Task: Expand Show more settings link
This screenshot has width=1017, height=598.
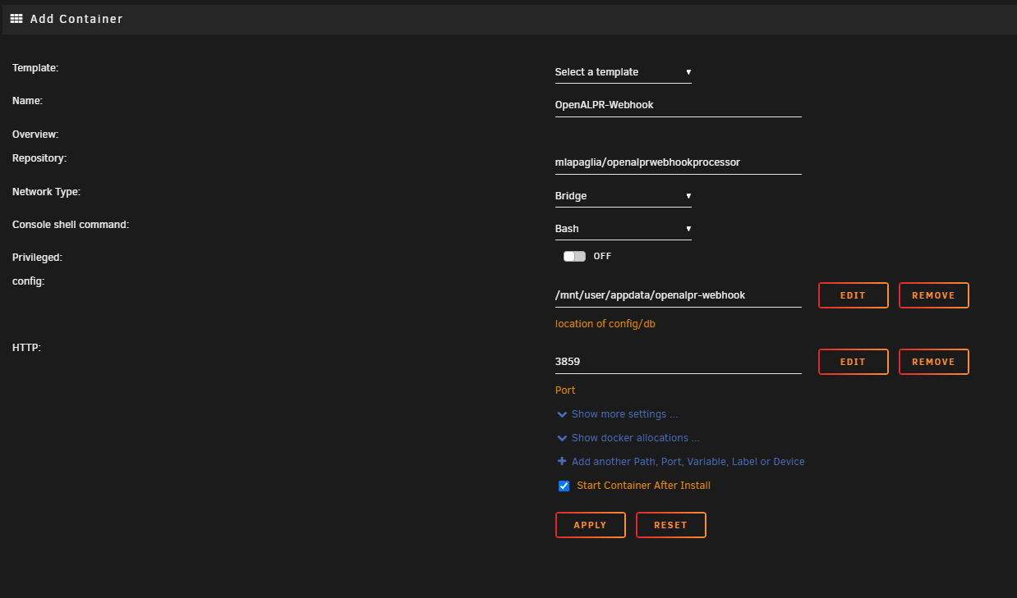Action: pyautogui.click(x=624, y=414)
